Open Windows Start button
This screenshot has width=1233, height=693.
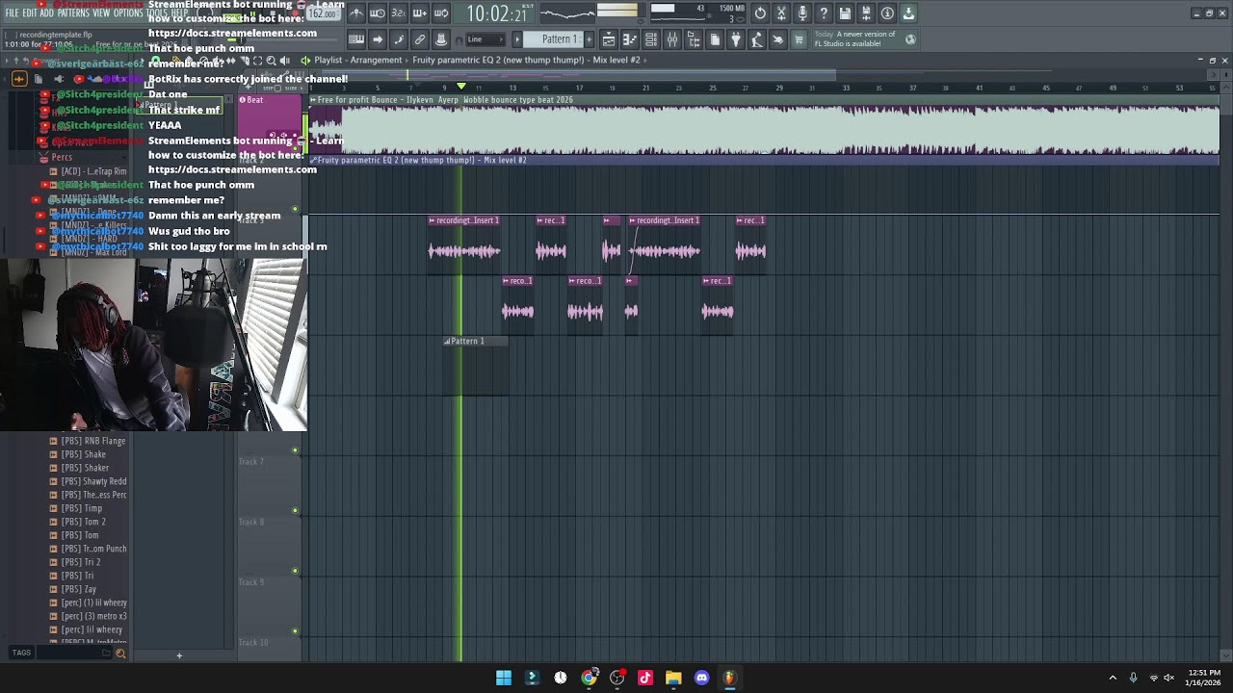pyautogui.click(x=504, y=678)
